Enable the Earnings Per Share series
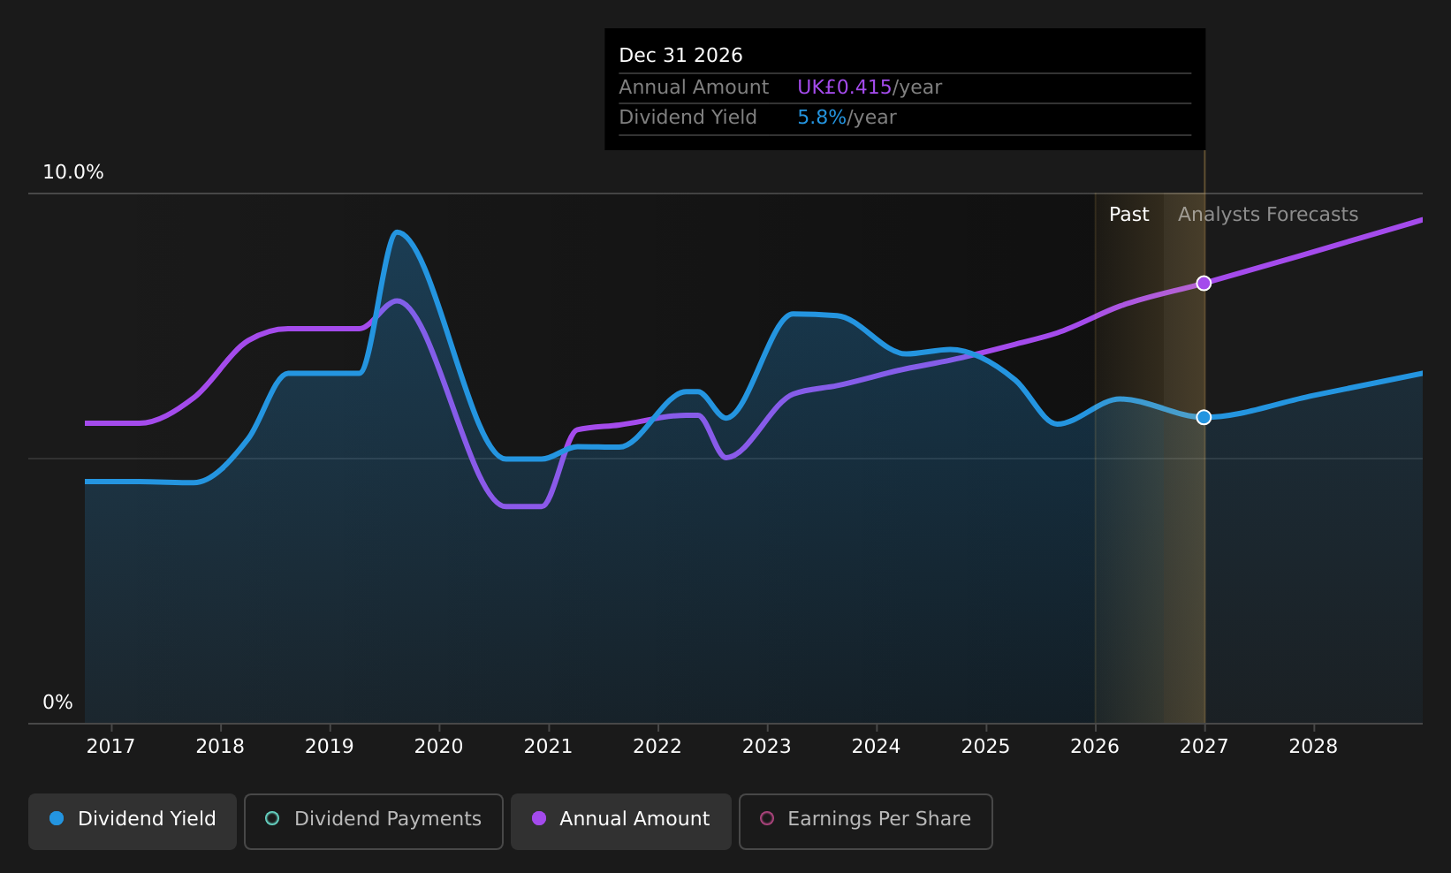 [x=866, y=821]
